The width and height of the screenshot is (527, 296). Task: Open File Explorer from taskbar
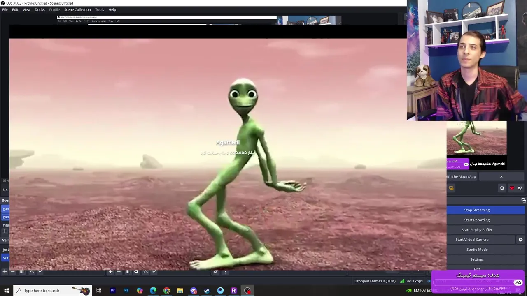tap(180, 291)
